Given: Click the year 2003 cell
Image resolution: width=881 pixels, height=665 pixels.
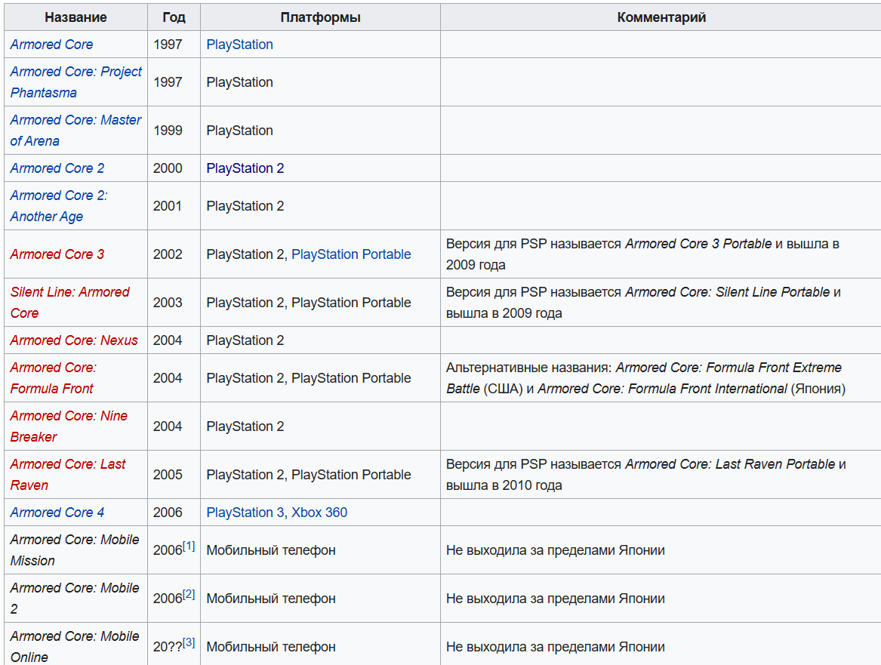Looking at the screenshot, I should pos(174,302).
